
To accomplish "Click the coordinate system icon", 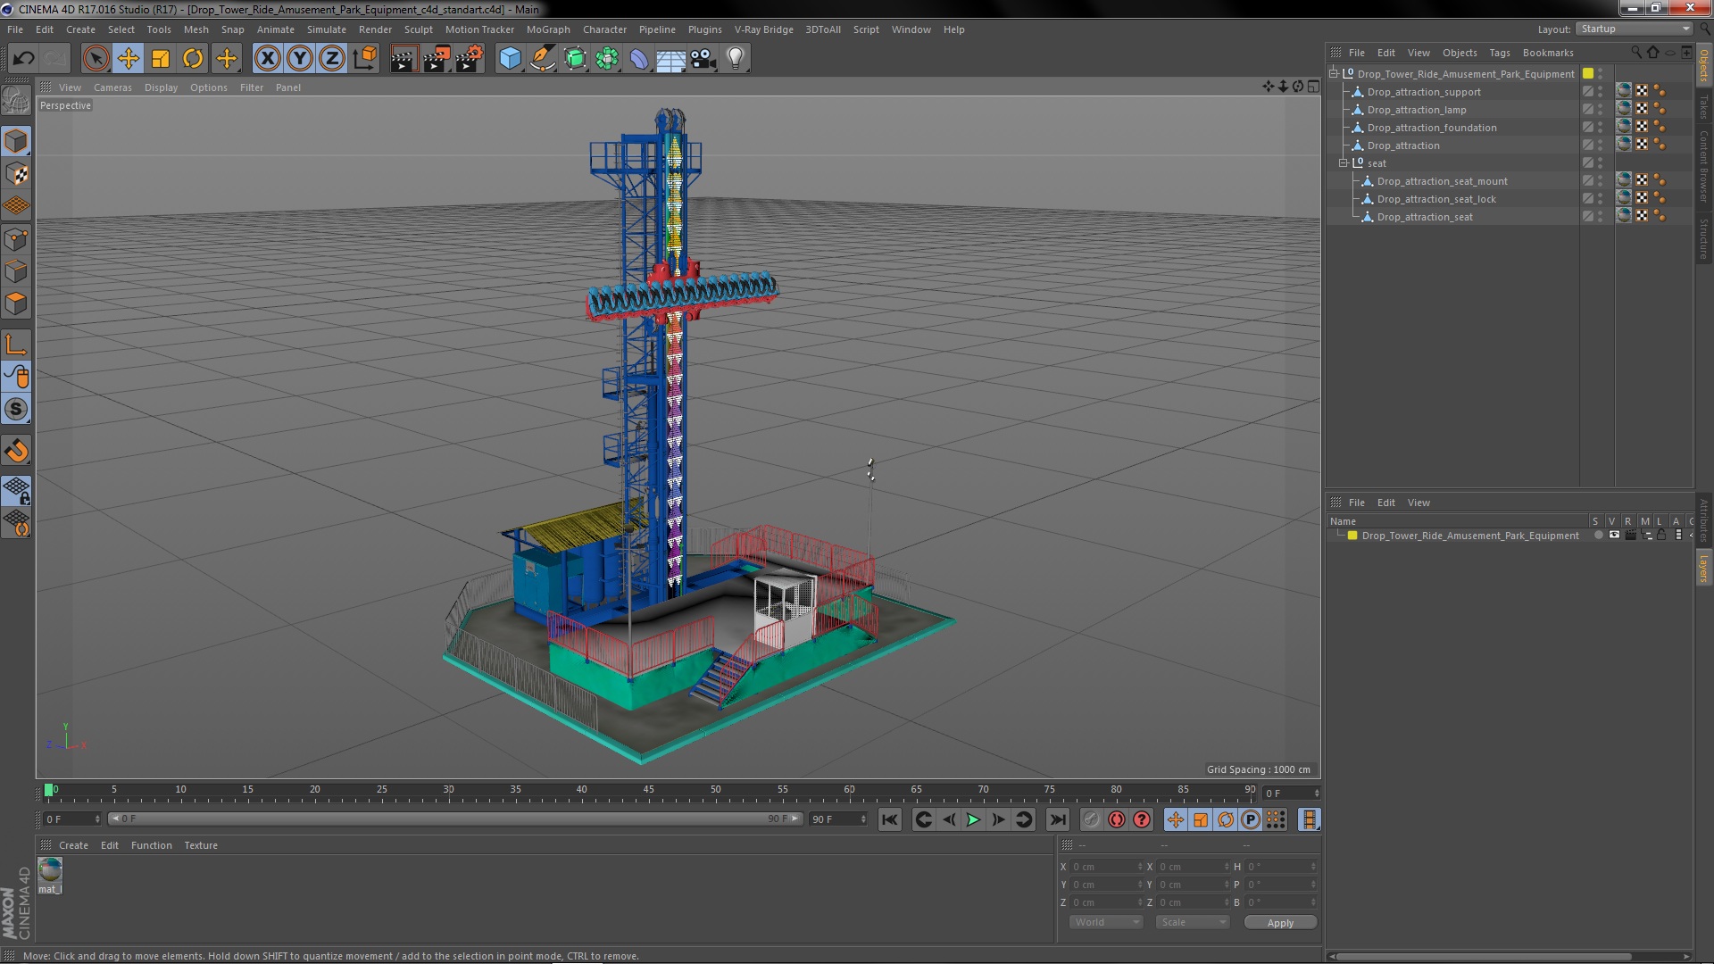I will [364, 59].
